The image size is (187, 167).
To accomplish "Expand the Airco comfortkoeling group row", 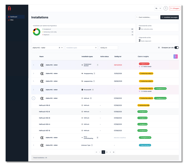I will 33,137.
